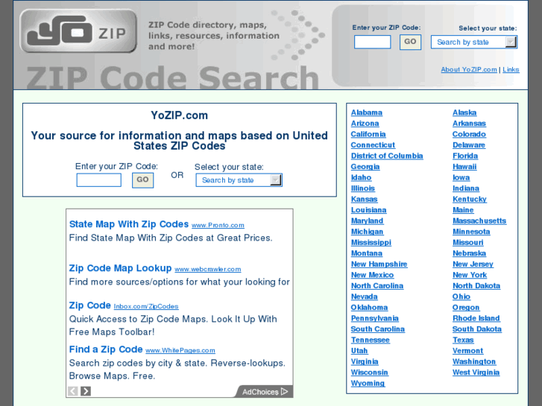The image size is (542, 406).
Task: Open the Louisiana state link
Action: coord(369,210)
